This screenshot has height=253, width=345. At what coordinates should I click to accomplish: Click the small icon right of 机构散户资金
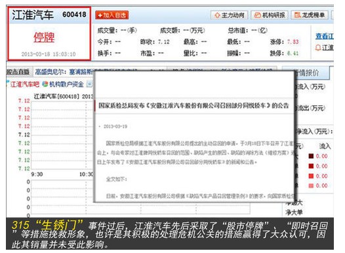click(89, 84)
